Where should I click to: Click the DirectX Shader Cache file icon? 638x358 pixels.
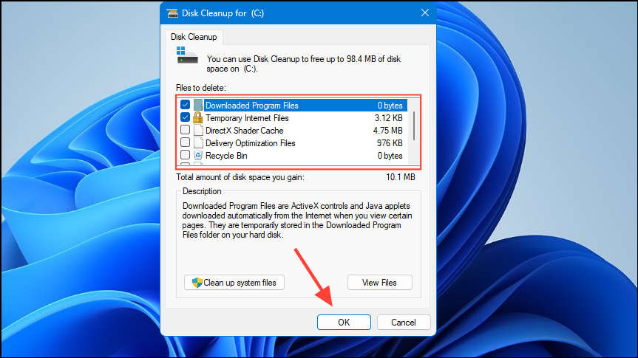(198, 131)
